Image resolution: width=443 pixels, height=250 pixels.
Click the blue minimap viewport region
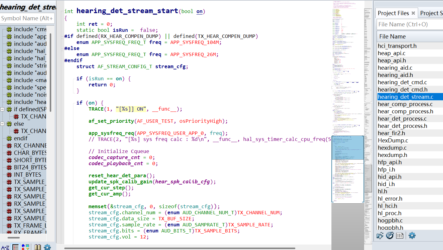(347, 148)
